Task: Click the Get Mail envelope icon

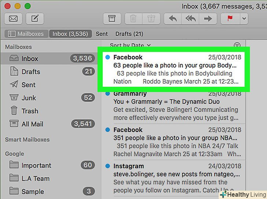Action: click(x=13, y=18)
